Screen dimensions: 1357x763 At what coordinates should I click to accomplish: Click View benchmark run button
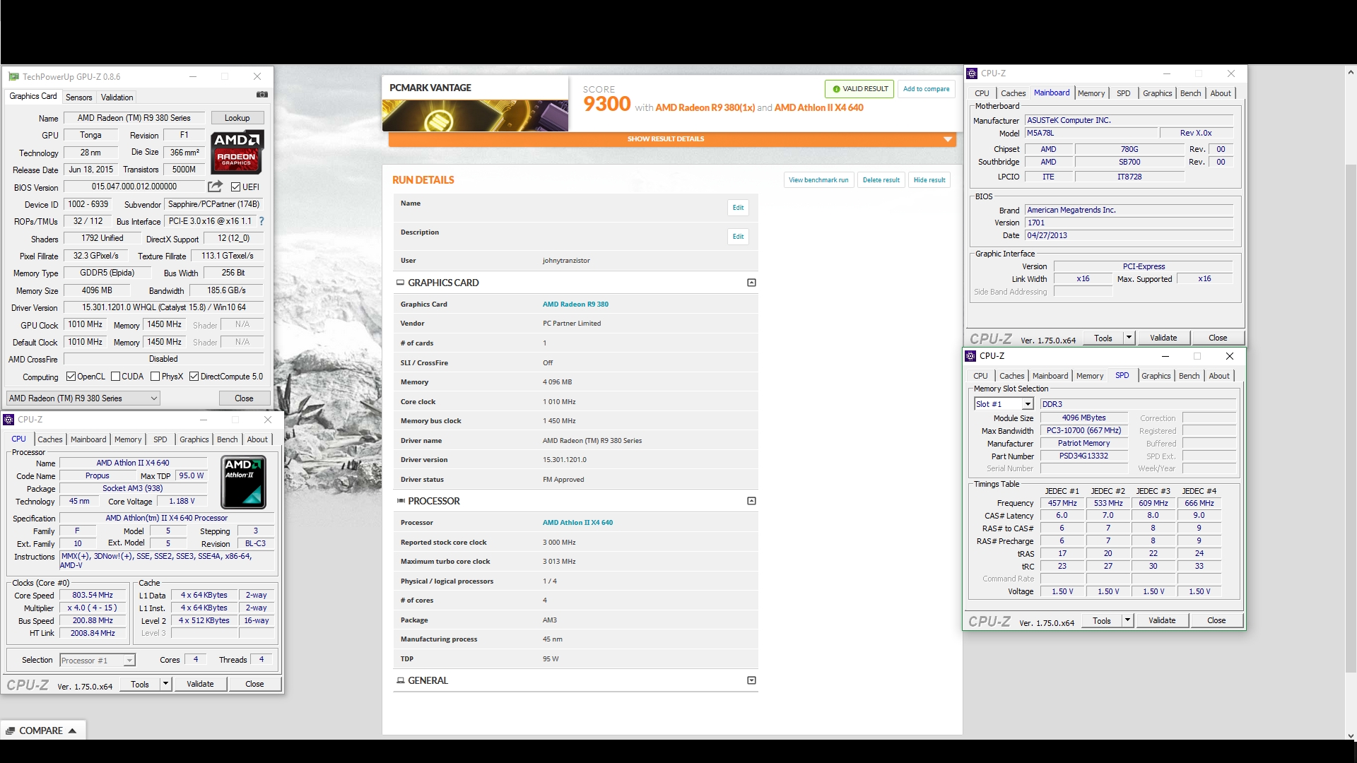coord(818,180)
